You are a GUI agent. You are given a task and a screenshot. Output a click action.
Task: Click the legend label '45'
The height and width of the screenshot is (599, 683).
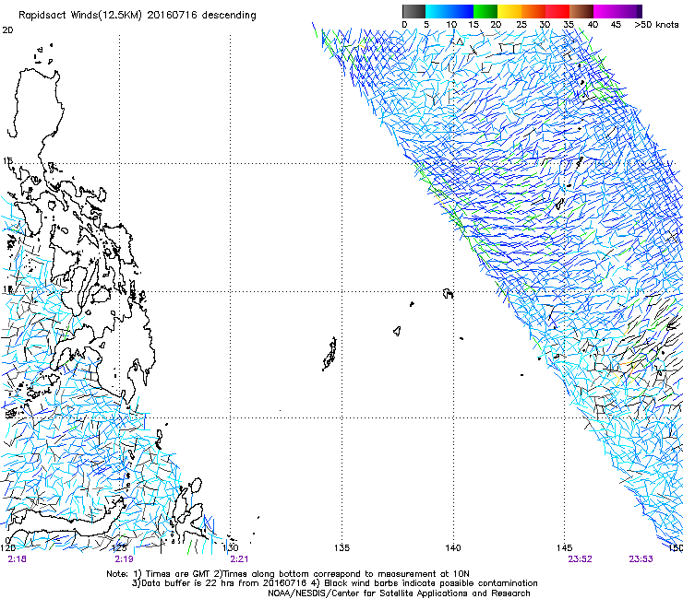pos(616,24)
